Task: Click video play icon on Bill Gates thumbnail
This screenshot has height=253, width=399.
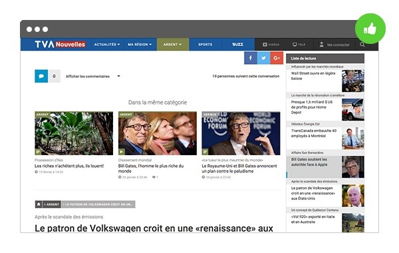Action: click(x=122, y=152)
